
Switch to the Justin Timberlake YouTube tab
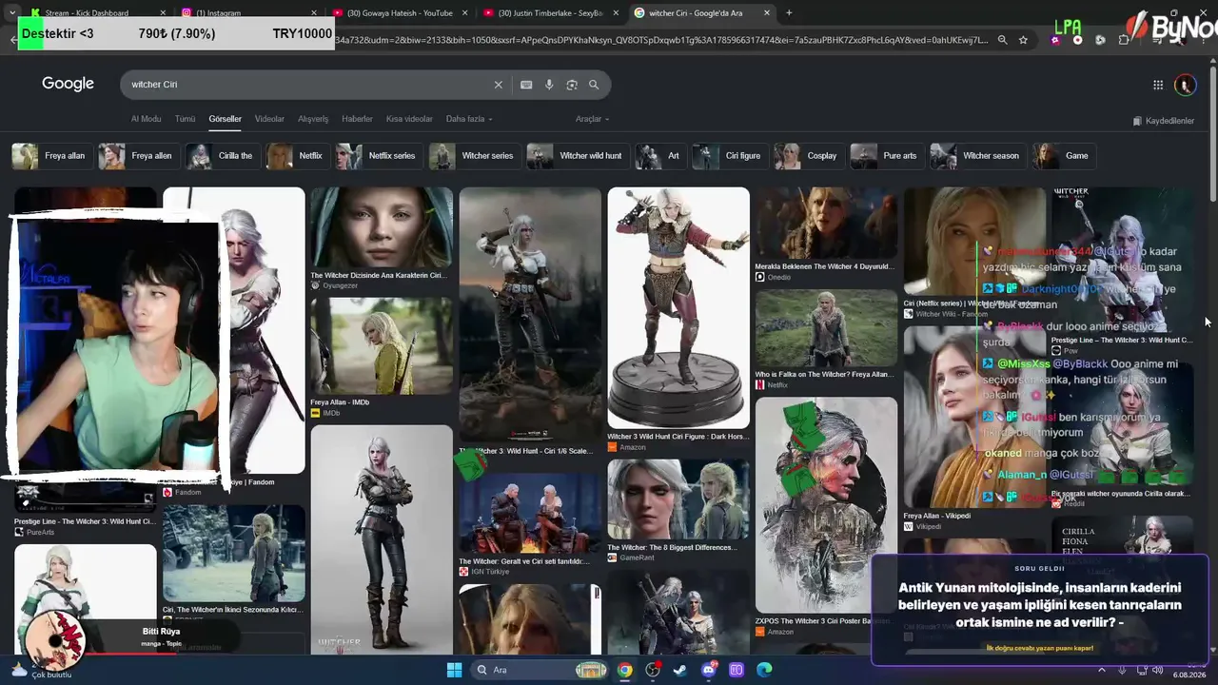pyautogui.click(x=550, y=13)
